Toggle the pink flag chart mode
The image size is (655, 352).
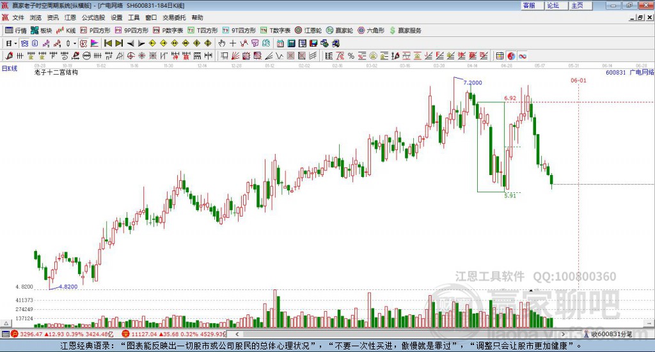(95, 43)
